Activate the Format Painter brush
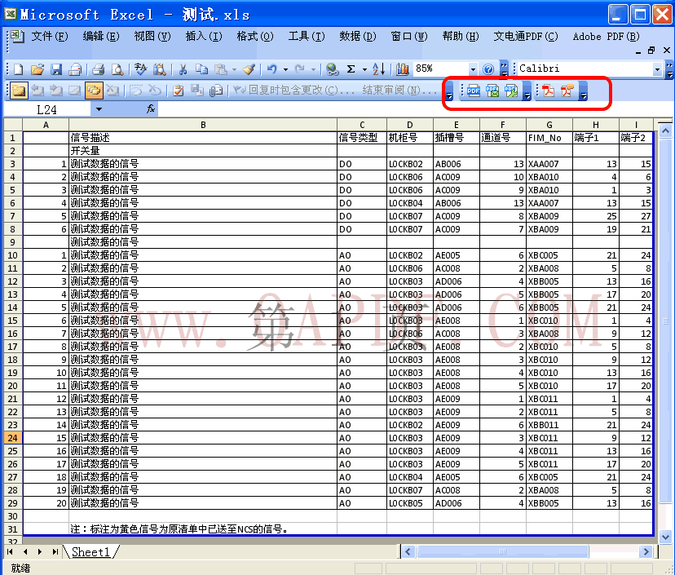 [x=249, y=69]
